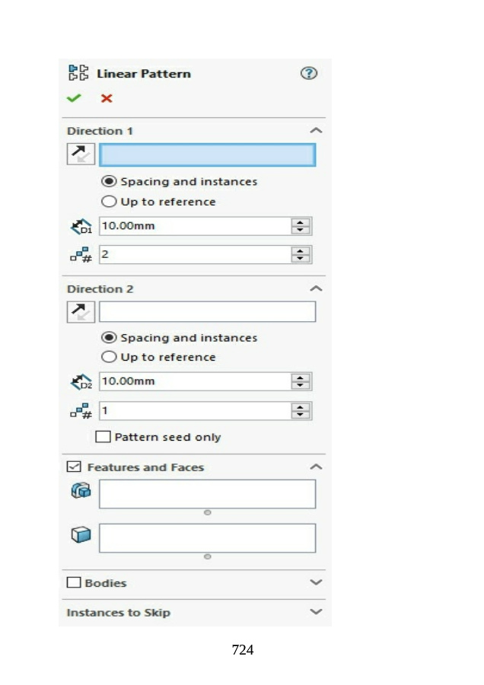Click the Direction 1 pattern direction field
This screenshot has width=484, height=685.
point(207,155)
